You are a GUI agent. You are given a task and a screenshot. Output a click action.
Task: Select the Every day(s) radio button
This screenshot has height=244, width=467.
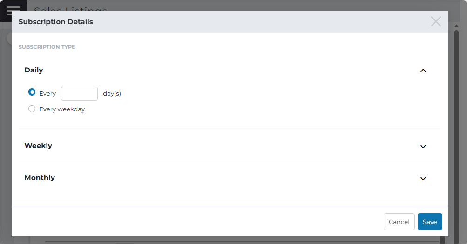tap(32, 92)
